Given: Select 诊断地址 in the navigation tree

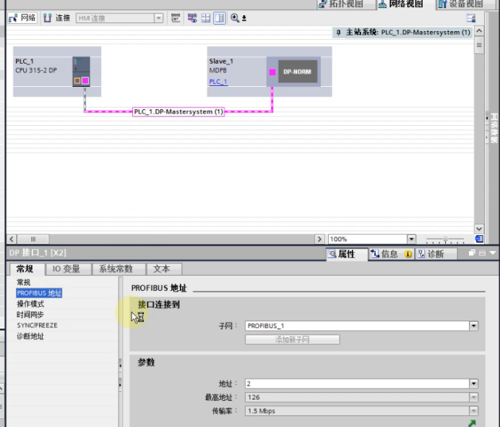Looking at the screenshot, I should pos(30,337).
